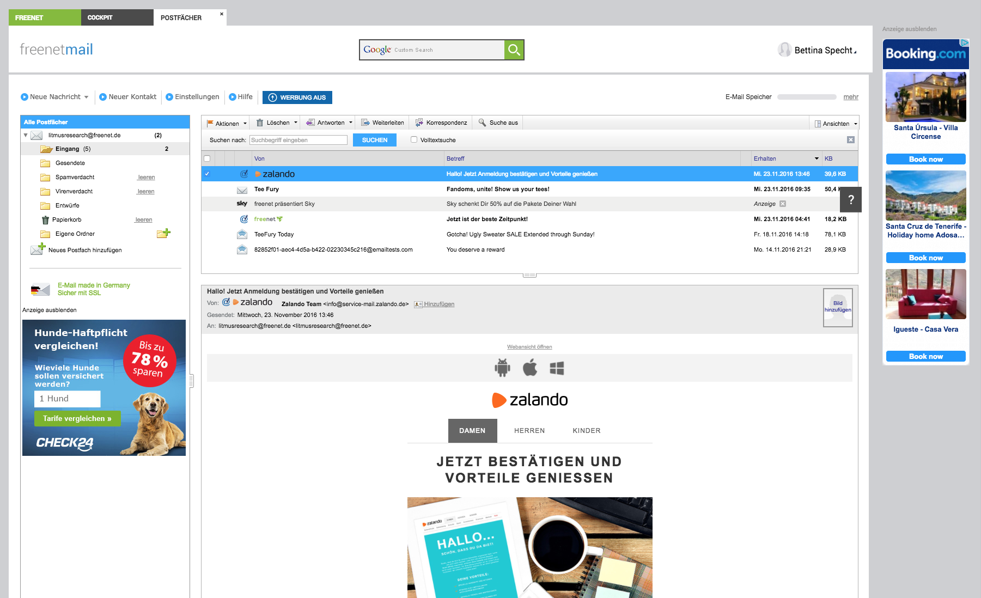This screenshot has width=981, height=598.
Task: Click the leeren link for Spamverdacht
Action: (x=147, y=177)
